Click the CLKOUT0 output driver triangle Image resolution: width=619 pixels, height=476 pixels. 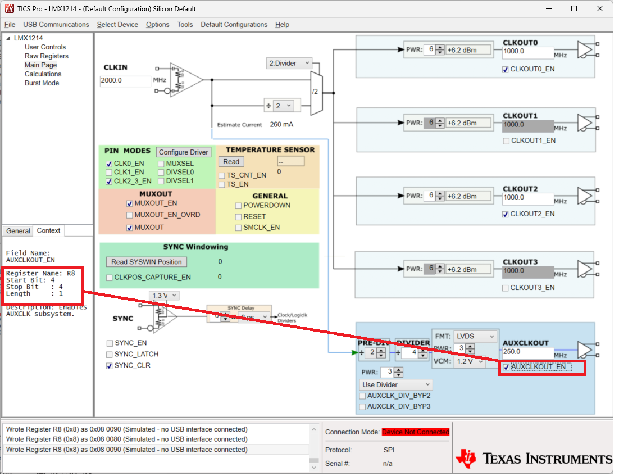pyautogui.click(x=585, y=50)
